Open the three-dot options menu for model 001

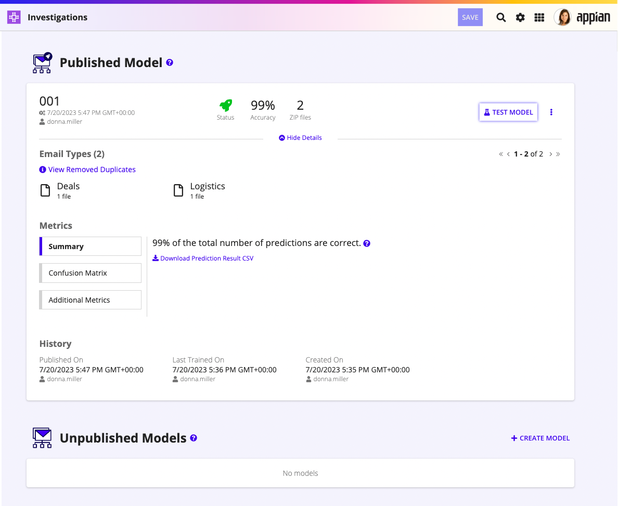click(x=551, y=112)
